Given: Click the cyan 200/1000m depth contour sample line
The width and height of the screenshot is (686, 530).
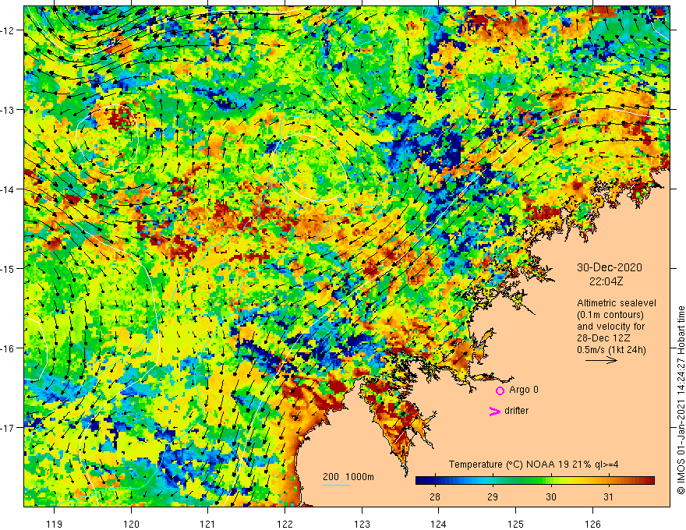Looking at the screenshot, I should click(336, 485).
